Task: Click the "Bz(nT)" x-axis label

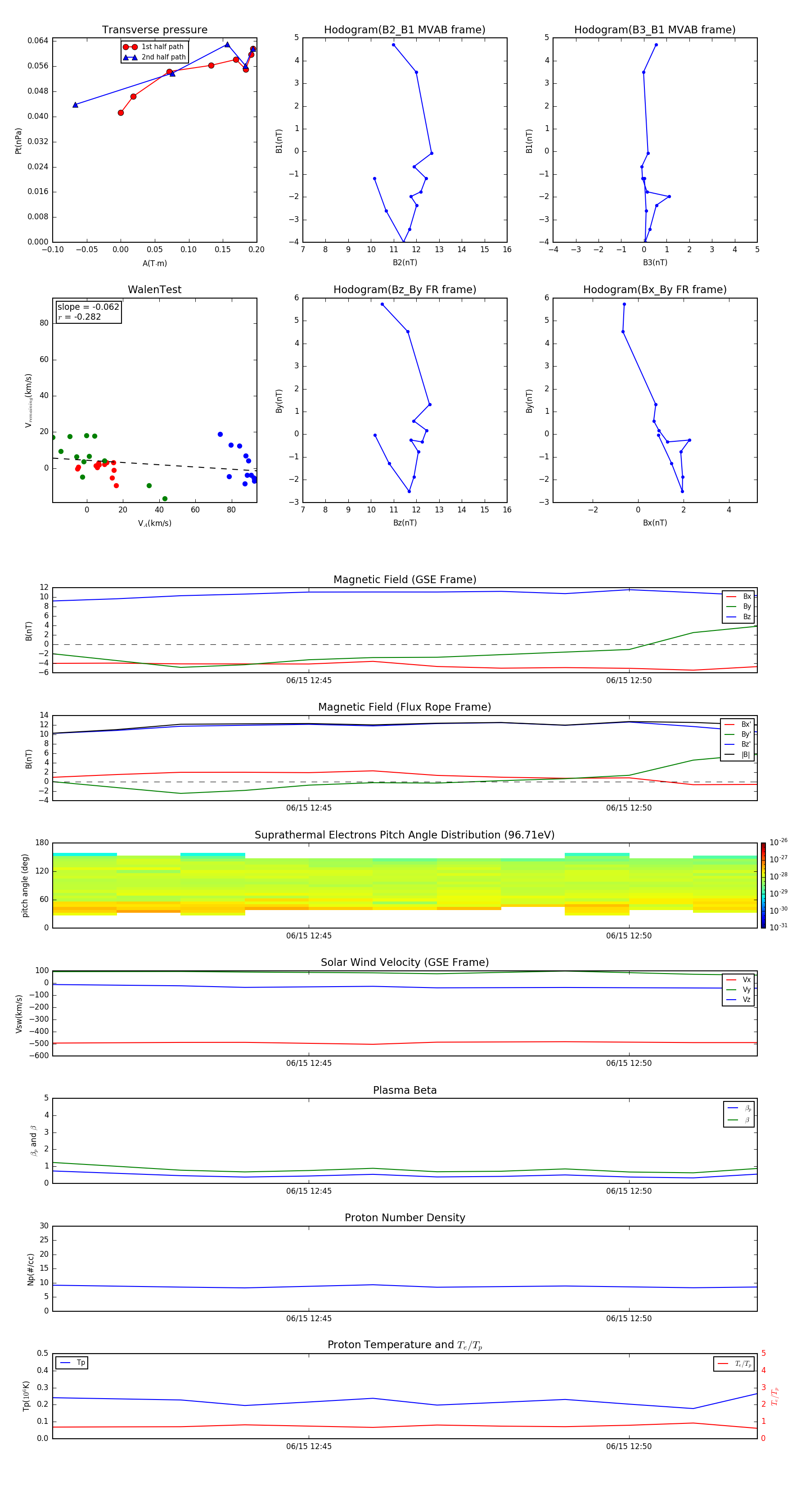Action: click(x=405, y=523)
